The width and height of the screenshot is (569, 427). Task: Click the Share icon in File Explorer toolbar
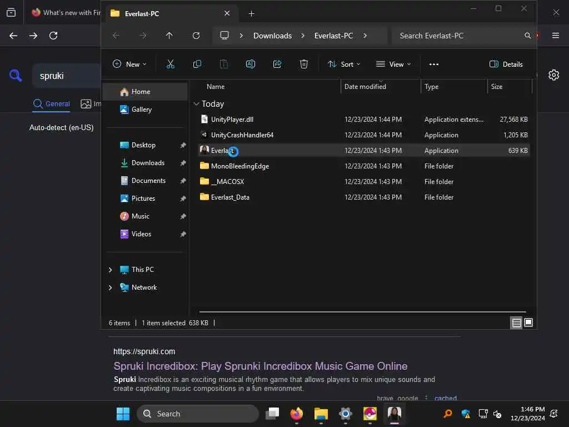(277, 64)
